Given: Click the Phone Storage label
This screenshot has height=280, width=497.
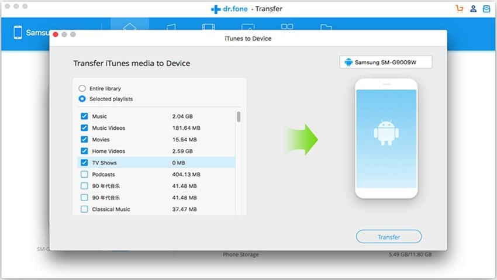Looking at the screenshot, I should [x=240, y=254].
